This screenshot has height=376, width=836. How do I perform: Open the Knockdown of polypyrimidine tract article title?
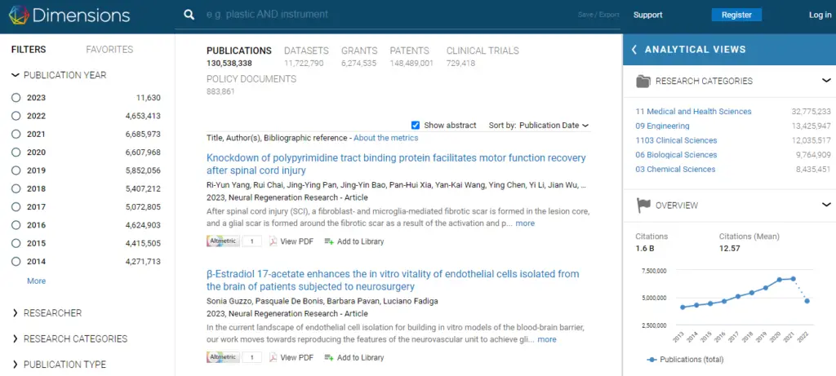pyautogui.click(x=396, y=164)
